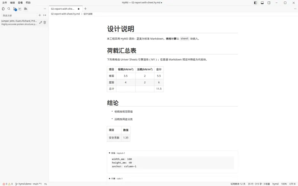Collapse the calc-1 block
This screenshot has height=186, width=298.
coord(110,179)
